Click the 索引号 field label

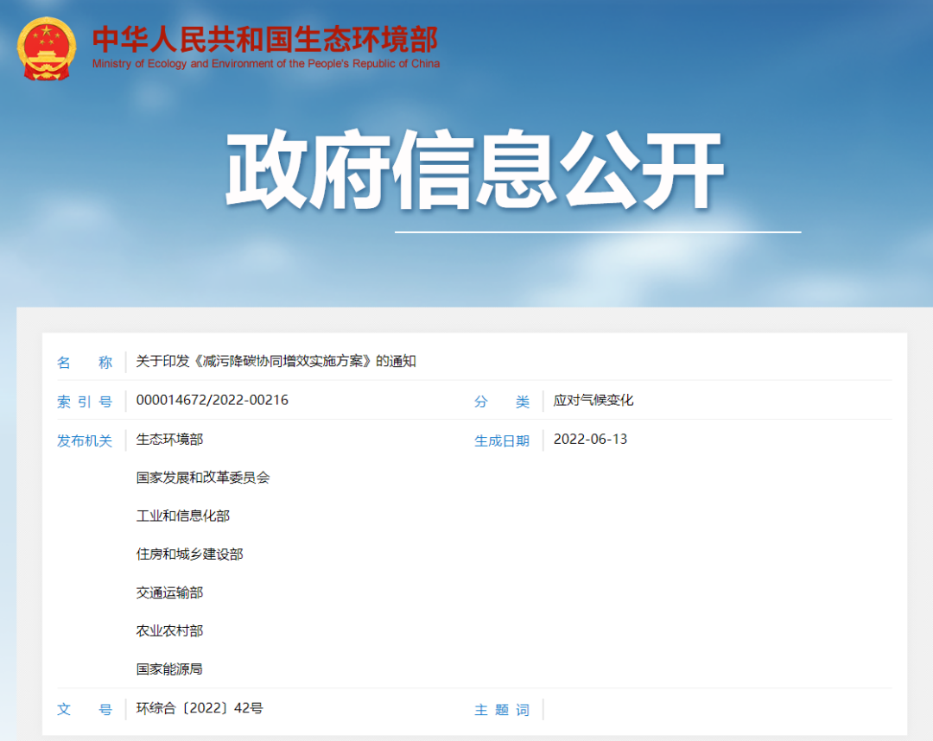pyautogui.click(x=85, y=402)
